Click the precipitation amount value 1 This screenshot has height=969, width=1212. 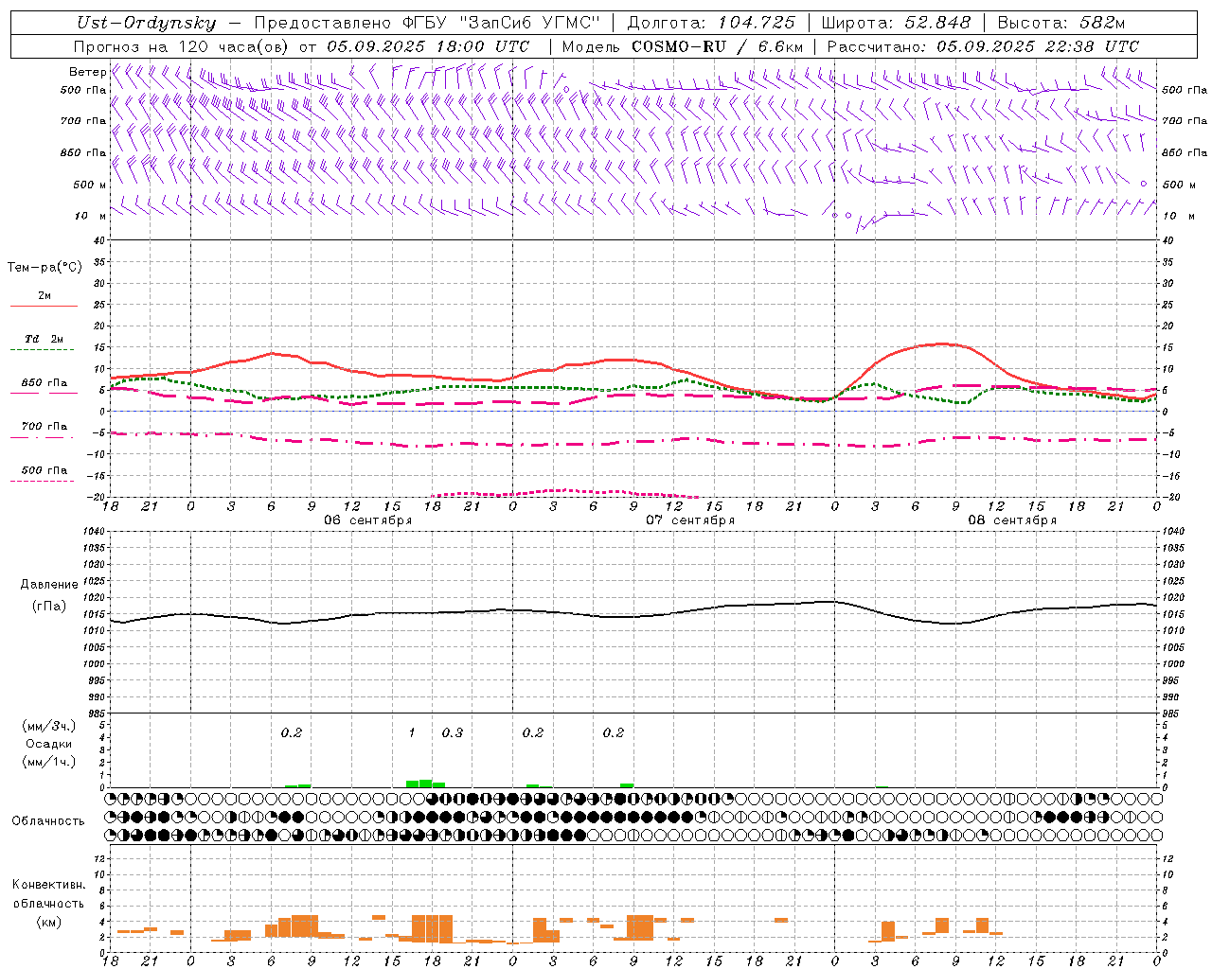412,732
